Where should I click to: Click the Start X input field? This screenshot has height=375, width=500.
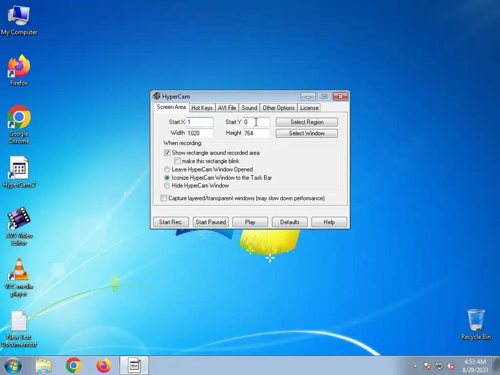200,122
